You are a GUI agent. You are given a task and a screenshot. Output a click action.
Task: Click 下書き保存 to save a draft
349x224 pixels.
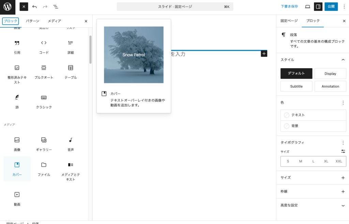(289, 6)
